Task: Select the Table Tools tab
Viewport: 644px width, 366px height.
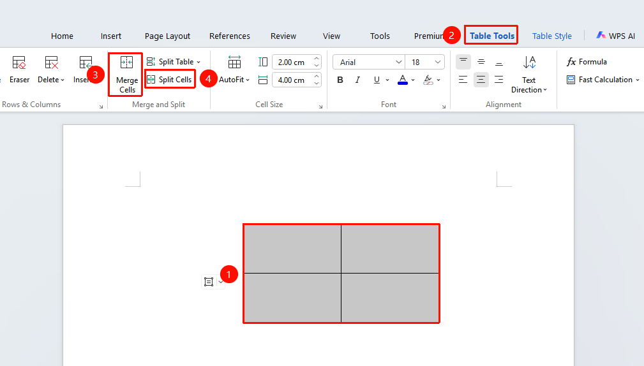Action: (491, 36)
